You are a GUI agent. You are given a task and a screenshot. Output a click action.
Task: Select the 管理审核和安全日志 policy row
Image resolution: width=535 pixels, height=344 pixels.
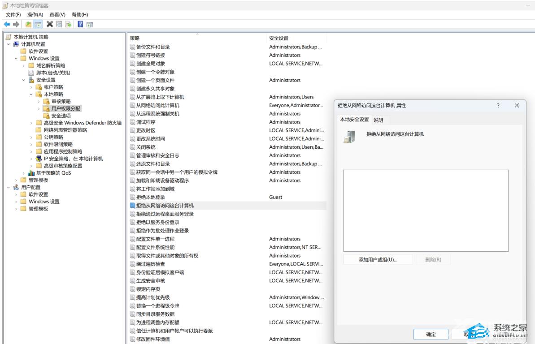pos(227,155)
